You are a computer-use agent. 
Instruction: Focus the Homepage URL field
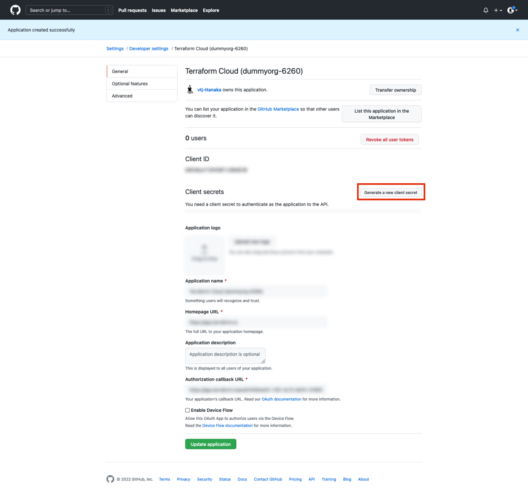coord(256,322)
